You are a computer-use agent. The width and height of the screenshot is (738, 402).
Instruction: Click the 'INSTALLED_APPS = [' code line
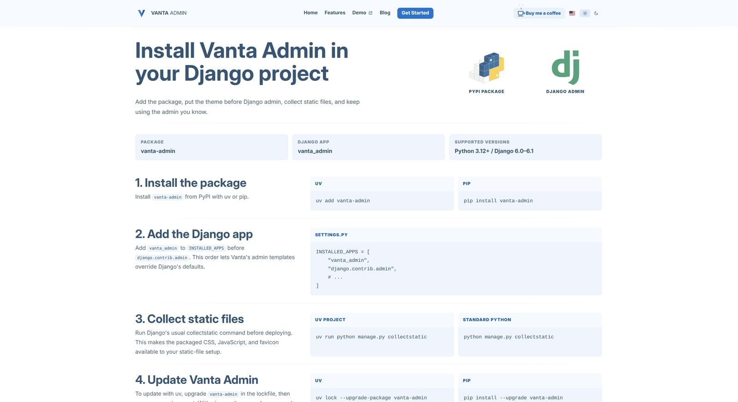tap(343, 252)
